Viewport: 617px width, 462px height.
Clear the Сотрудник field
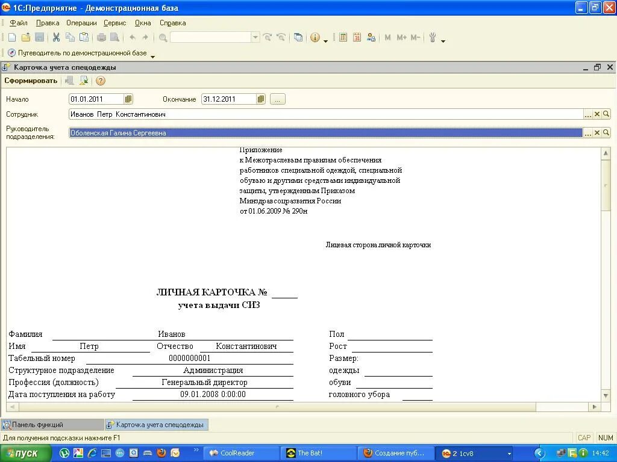(x=597, y=114)
